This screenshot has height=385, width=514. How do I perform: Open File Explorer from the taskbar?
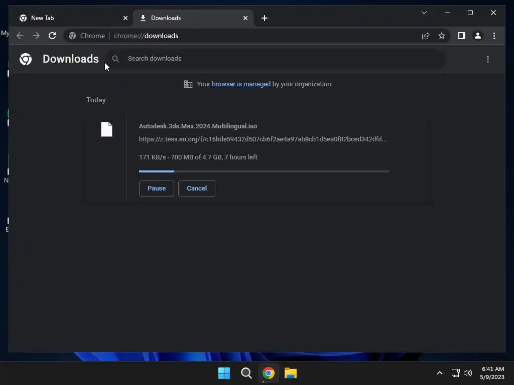pos(291,373)
